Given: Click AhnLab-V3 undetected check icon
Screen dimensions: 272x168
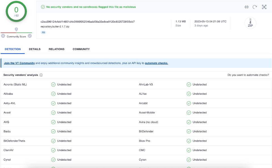Looking at the screenshot, I should pyautogui.click(x=189, y=85).
